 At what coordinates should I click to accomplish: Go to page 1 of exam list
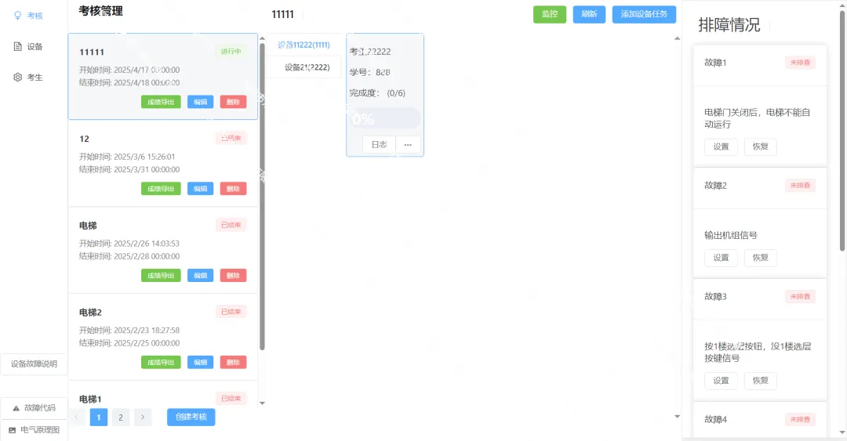pyautogui.click(x=98, y=418)
